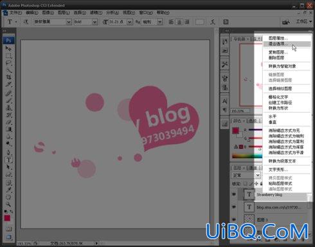This screenshot has width=315, height=247.
Task: Select the Horizontal Type tool in toolbox
Action: pyautogui.click(x=8, y=160)
